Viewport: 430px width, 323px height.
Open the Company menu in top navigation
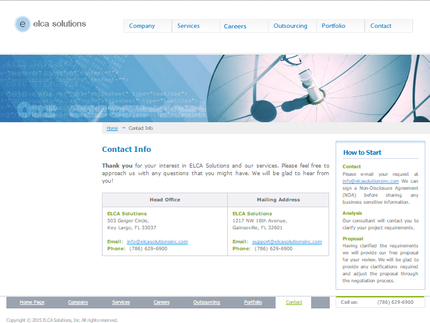tap(142, 26)
